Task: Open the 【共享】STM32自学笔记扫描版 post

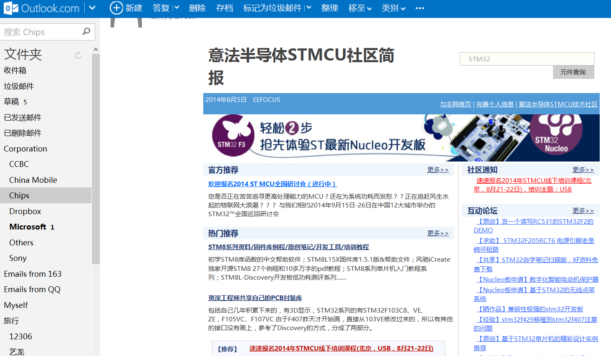Action: point(536,264)
